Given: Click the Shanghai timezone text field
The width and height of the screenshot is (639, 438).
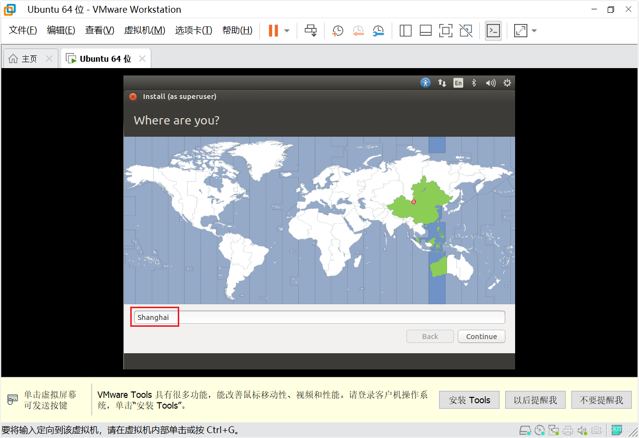Looking at the screenshot, I should (x=319, y=317).
